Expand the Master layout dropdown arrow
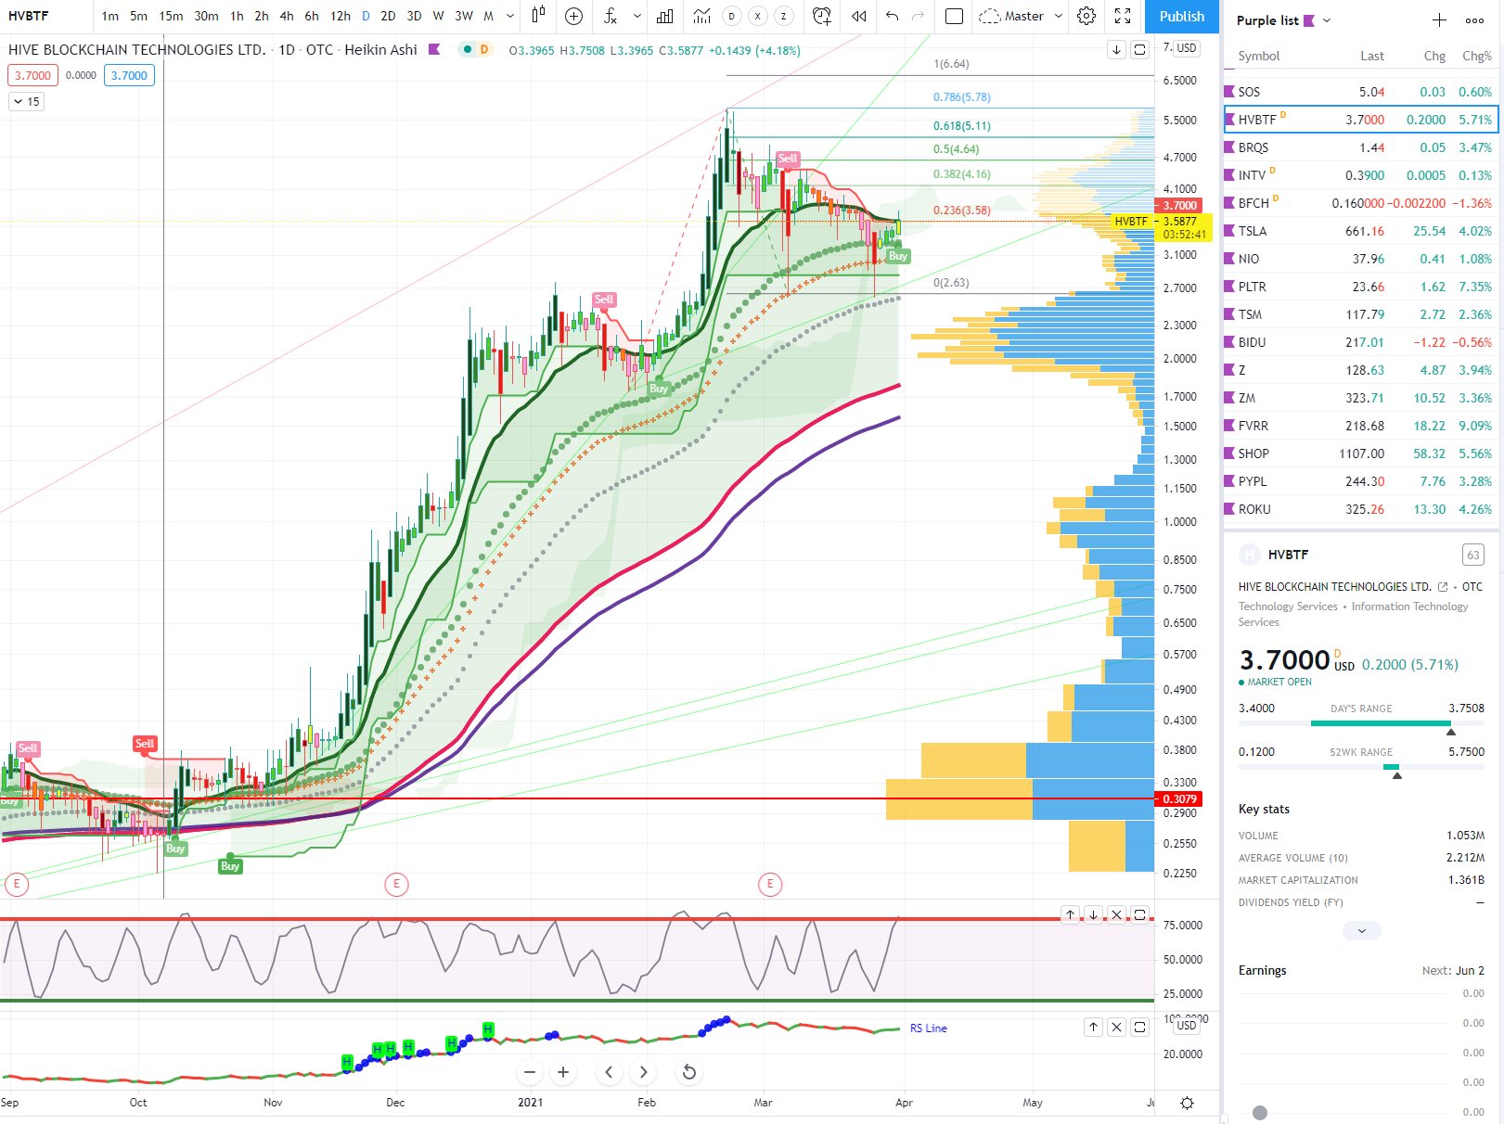 tap(1059, 16)
